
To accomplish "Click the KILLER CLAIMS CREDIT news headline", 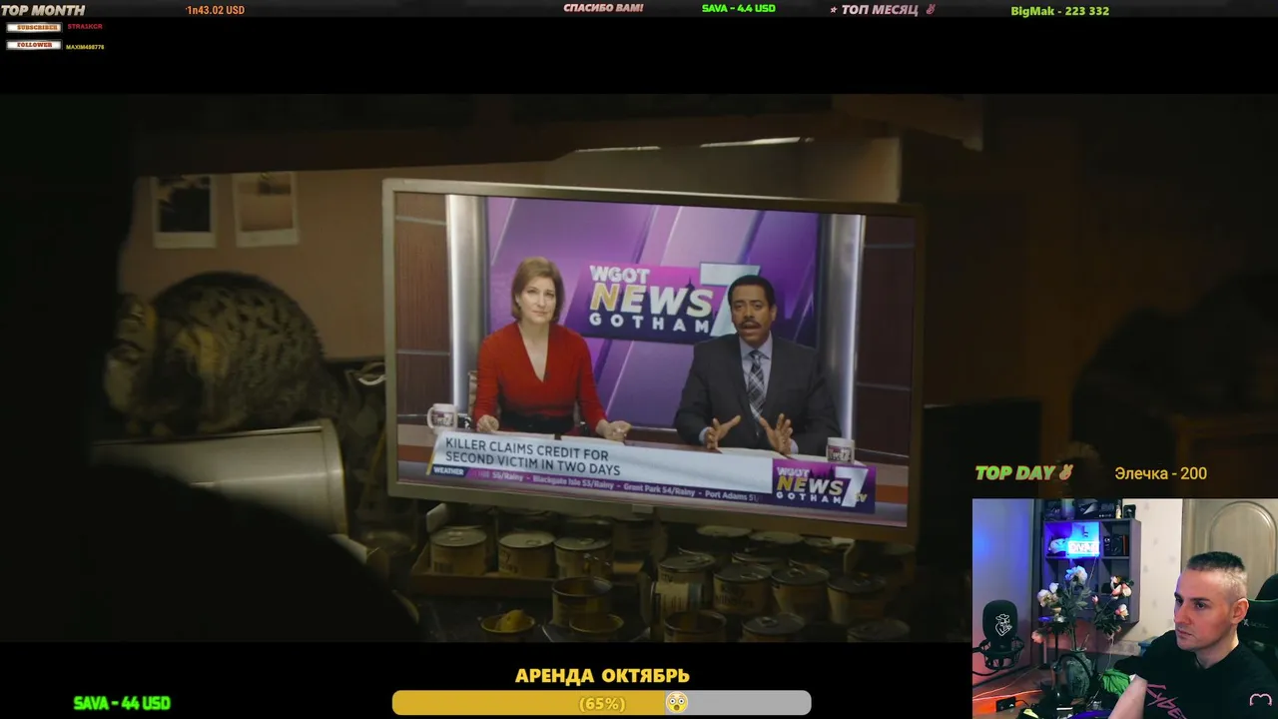I will (533, 456).
